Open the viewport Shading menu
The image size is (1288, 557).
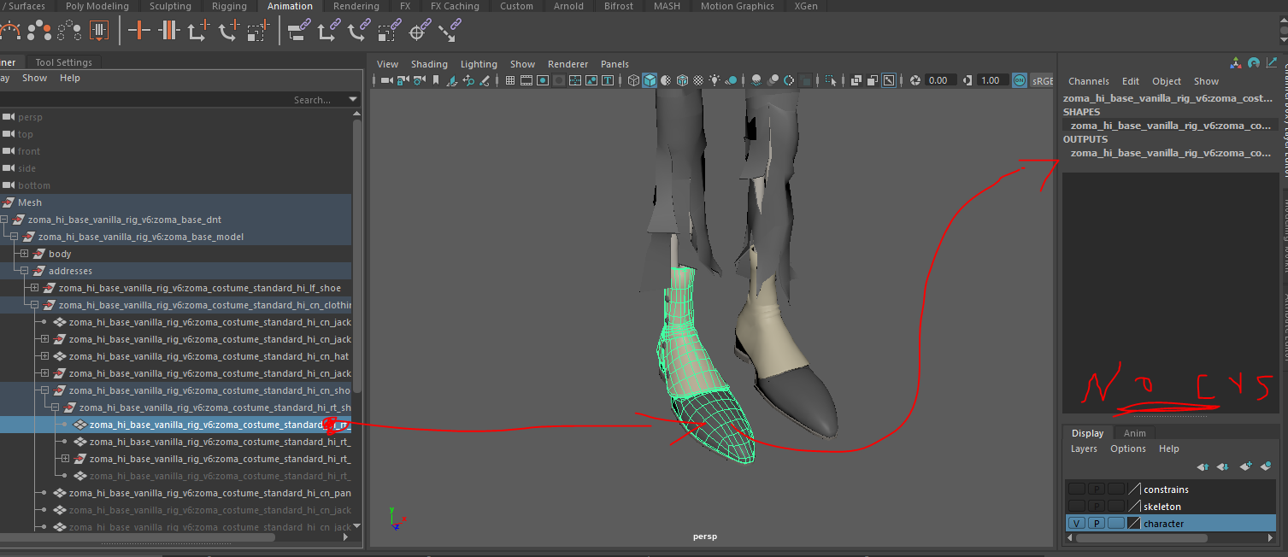[428, 64]
